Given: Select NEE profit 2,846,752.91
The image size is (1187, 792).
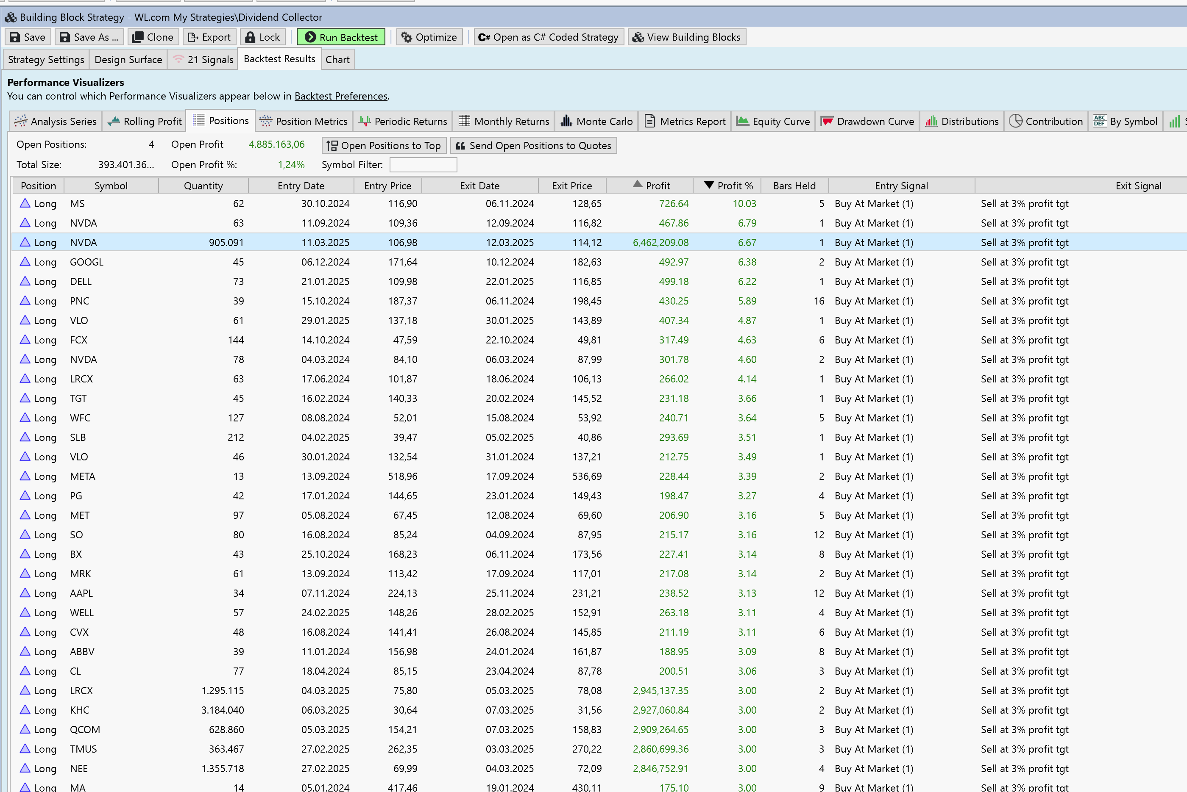Looking at the screenshot, I should 660,768.
